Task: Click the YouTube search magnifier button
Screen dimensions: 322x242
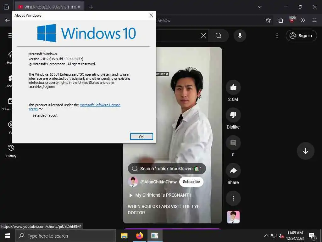Action: [x=219, y=36]
